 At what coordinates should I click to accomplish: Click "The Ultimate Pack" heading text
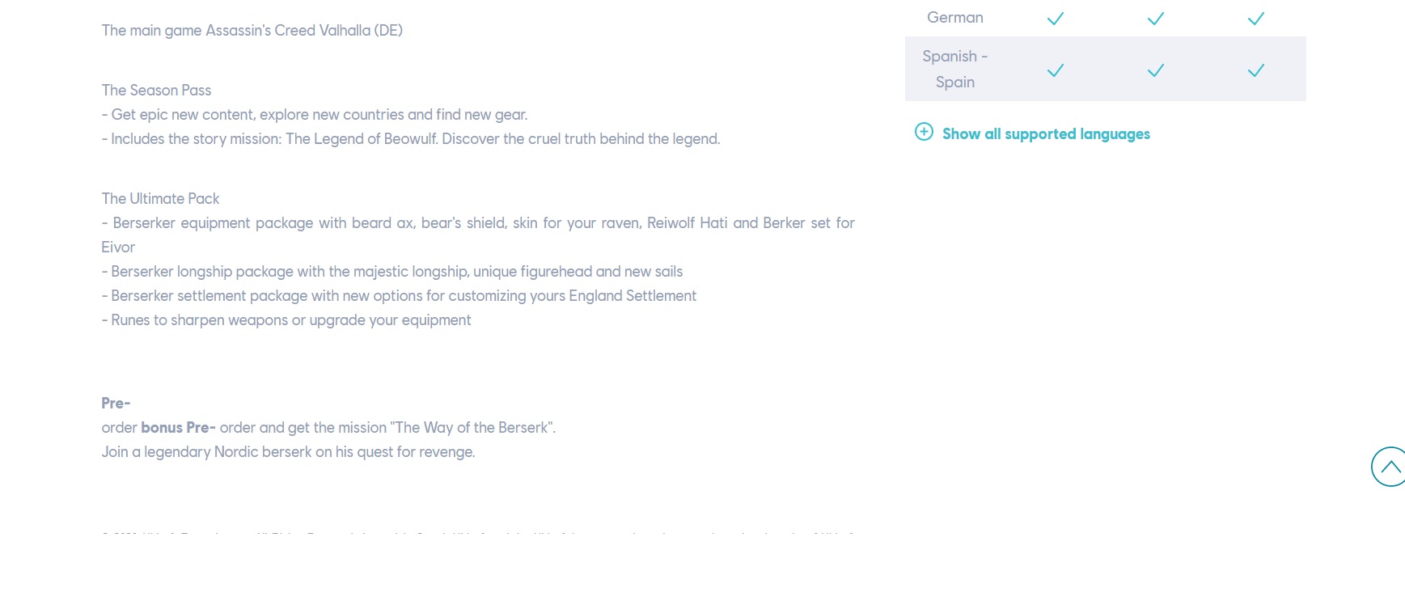(160, 199)
